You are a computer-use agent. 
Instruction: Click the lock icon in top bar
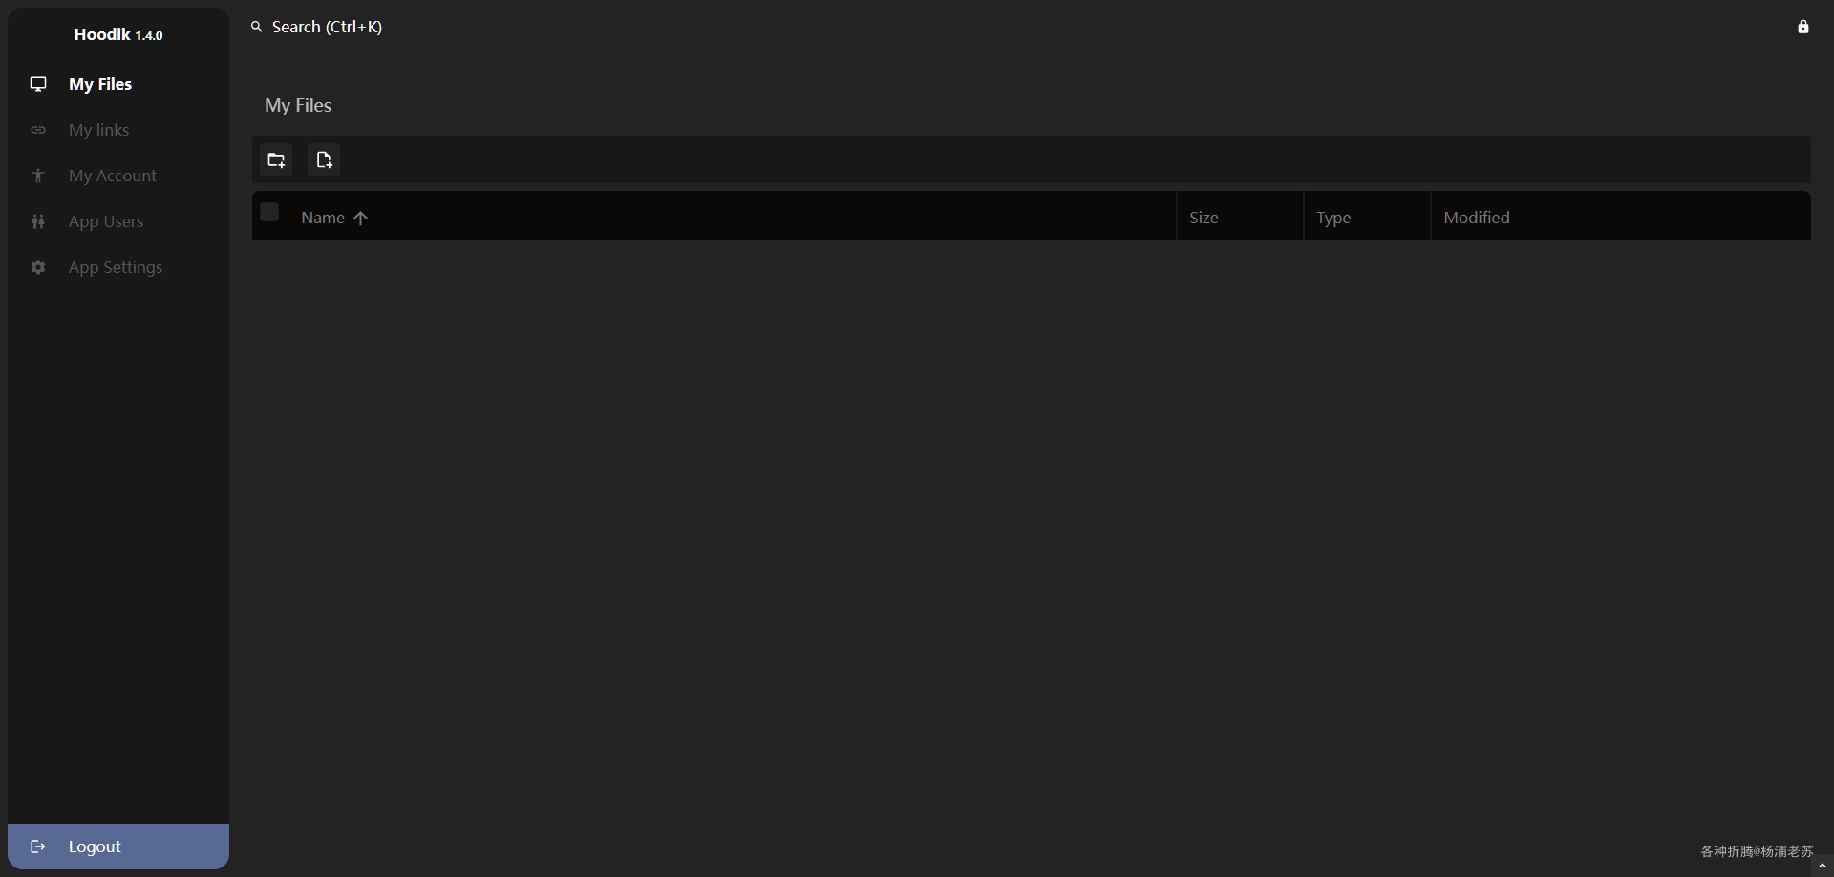[1803, 27]
